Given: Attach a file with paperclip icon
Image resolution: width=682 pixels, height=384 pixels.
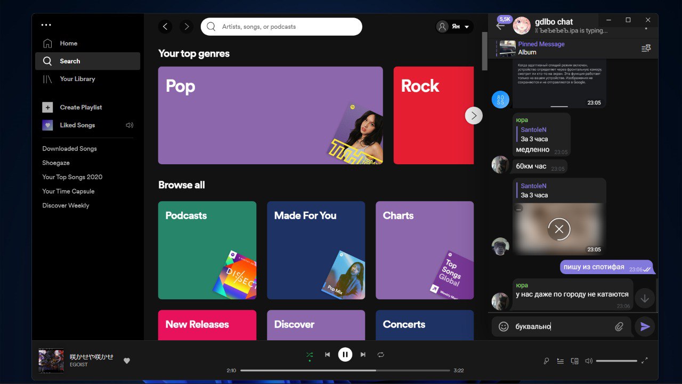Looking at the screenshot, I should tap(619, 326).
